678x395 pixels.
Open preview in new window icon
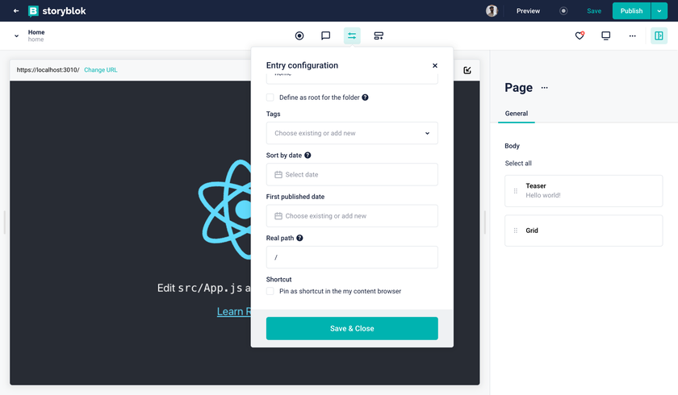tap(467, 70)
